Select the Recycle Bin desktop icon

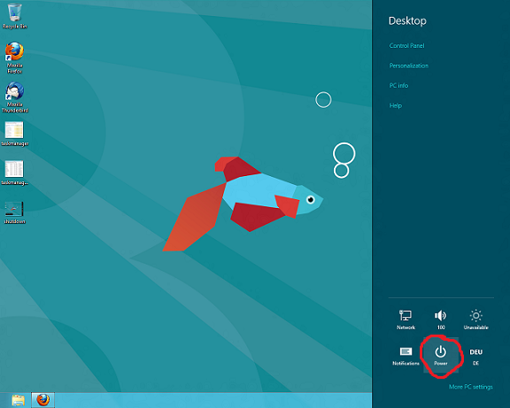click(x=15, y=16)
